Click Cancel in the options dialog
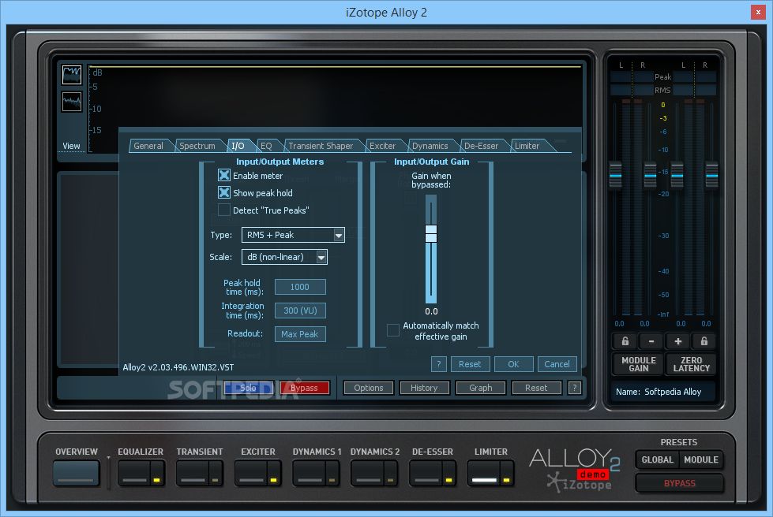Viewport: 773px width, 517px height. click(x=557, y=364)
